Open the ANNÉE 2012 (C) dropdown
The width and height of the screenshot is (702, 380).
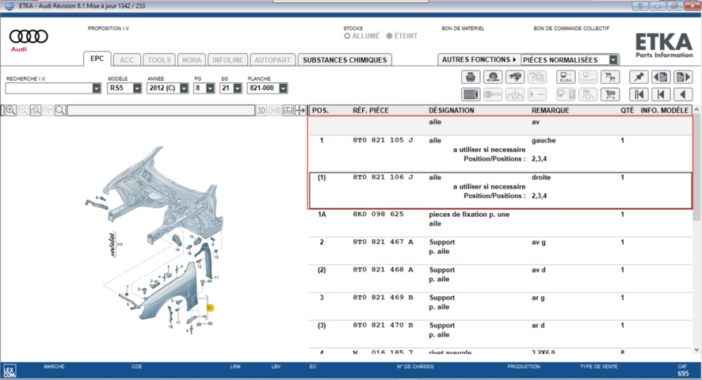[184, 88]
